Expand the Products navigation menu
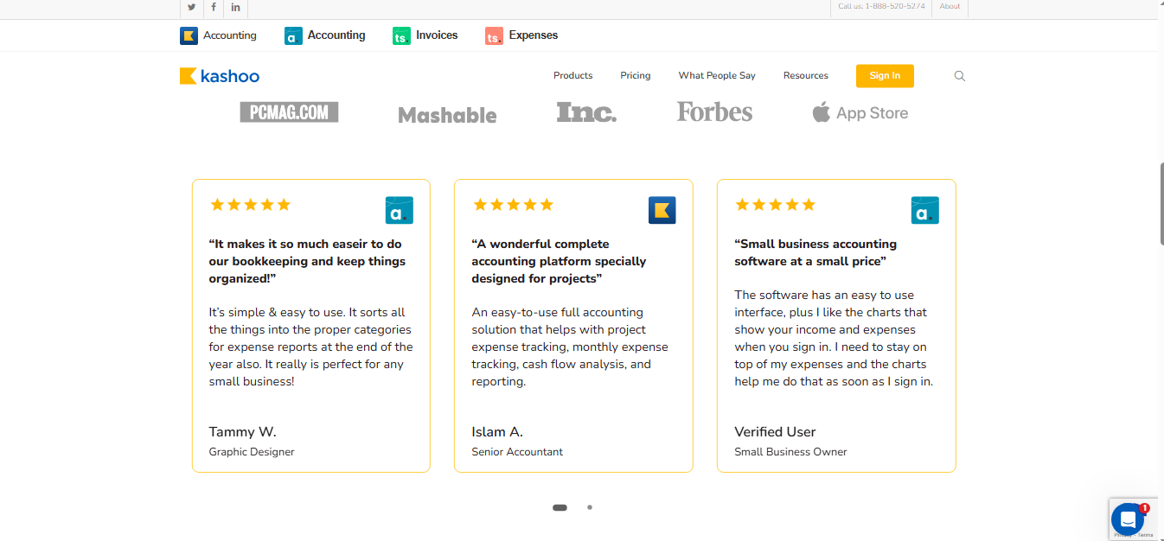The width and height of the screenshot is (1164, 541). tap(572, 76)
